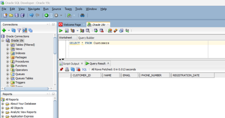Viewport: 225px width, 118px height.
Task: Expand the Packages node
Action: point(7,57)
